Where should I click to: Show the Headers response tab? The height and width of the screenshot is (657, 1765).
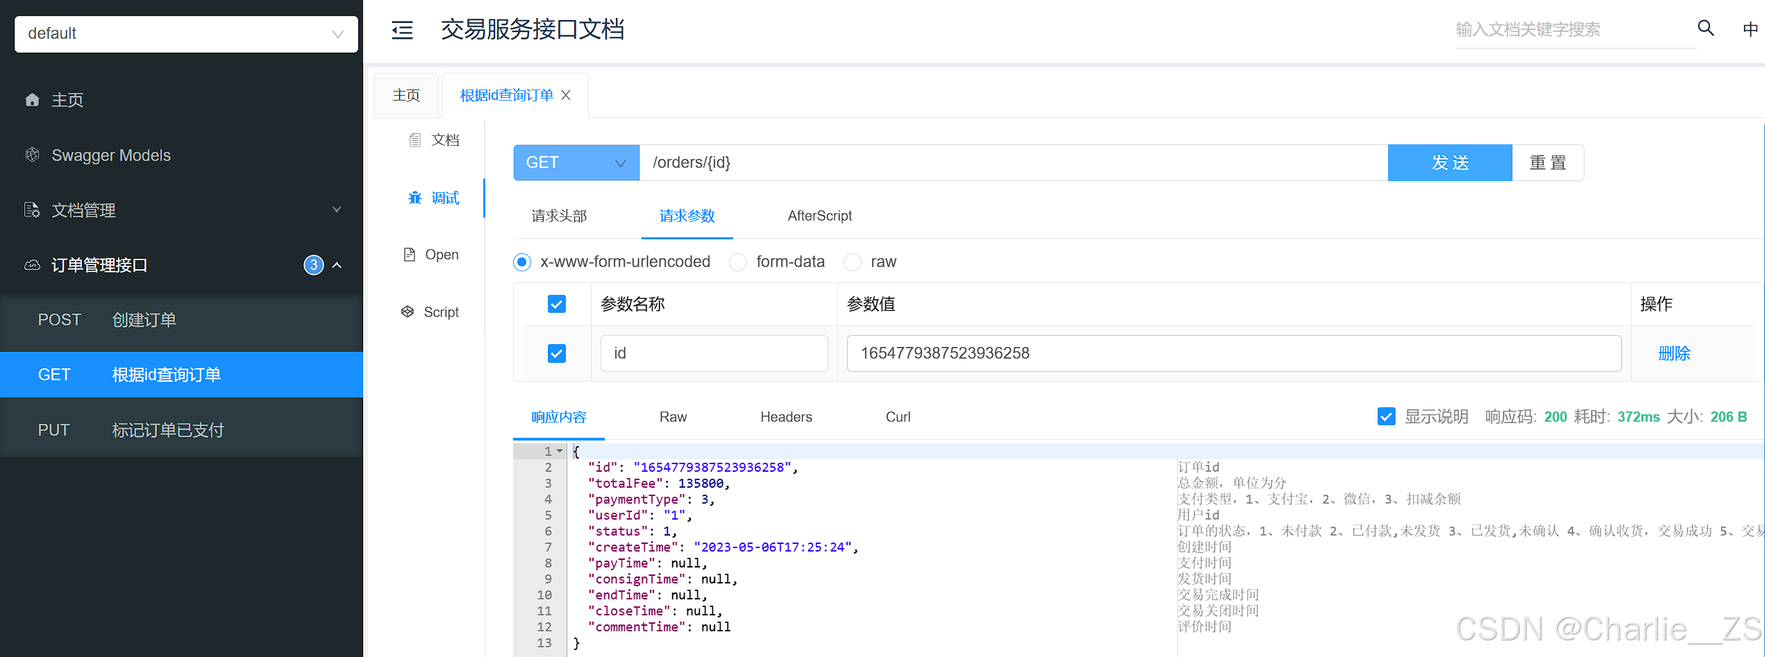point(786,416)
